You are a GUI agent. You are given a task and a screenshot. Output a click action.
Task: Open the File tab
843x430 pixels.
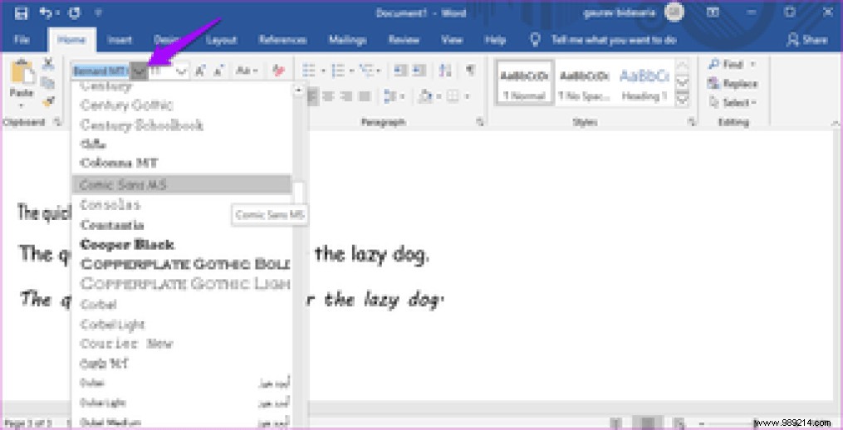tap(22, 40)
